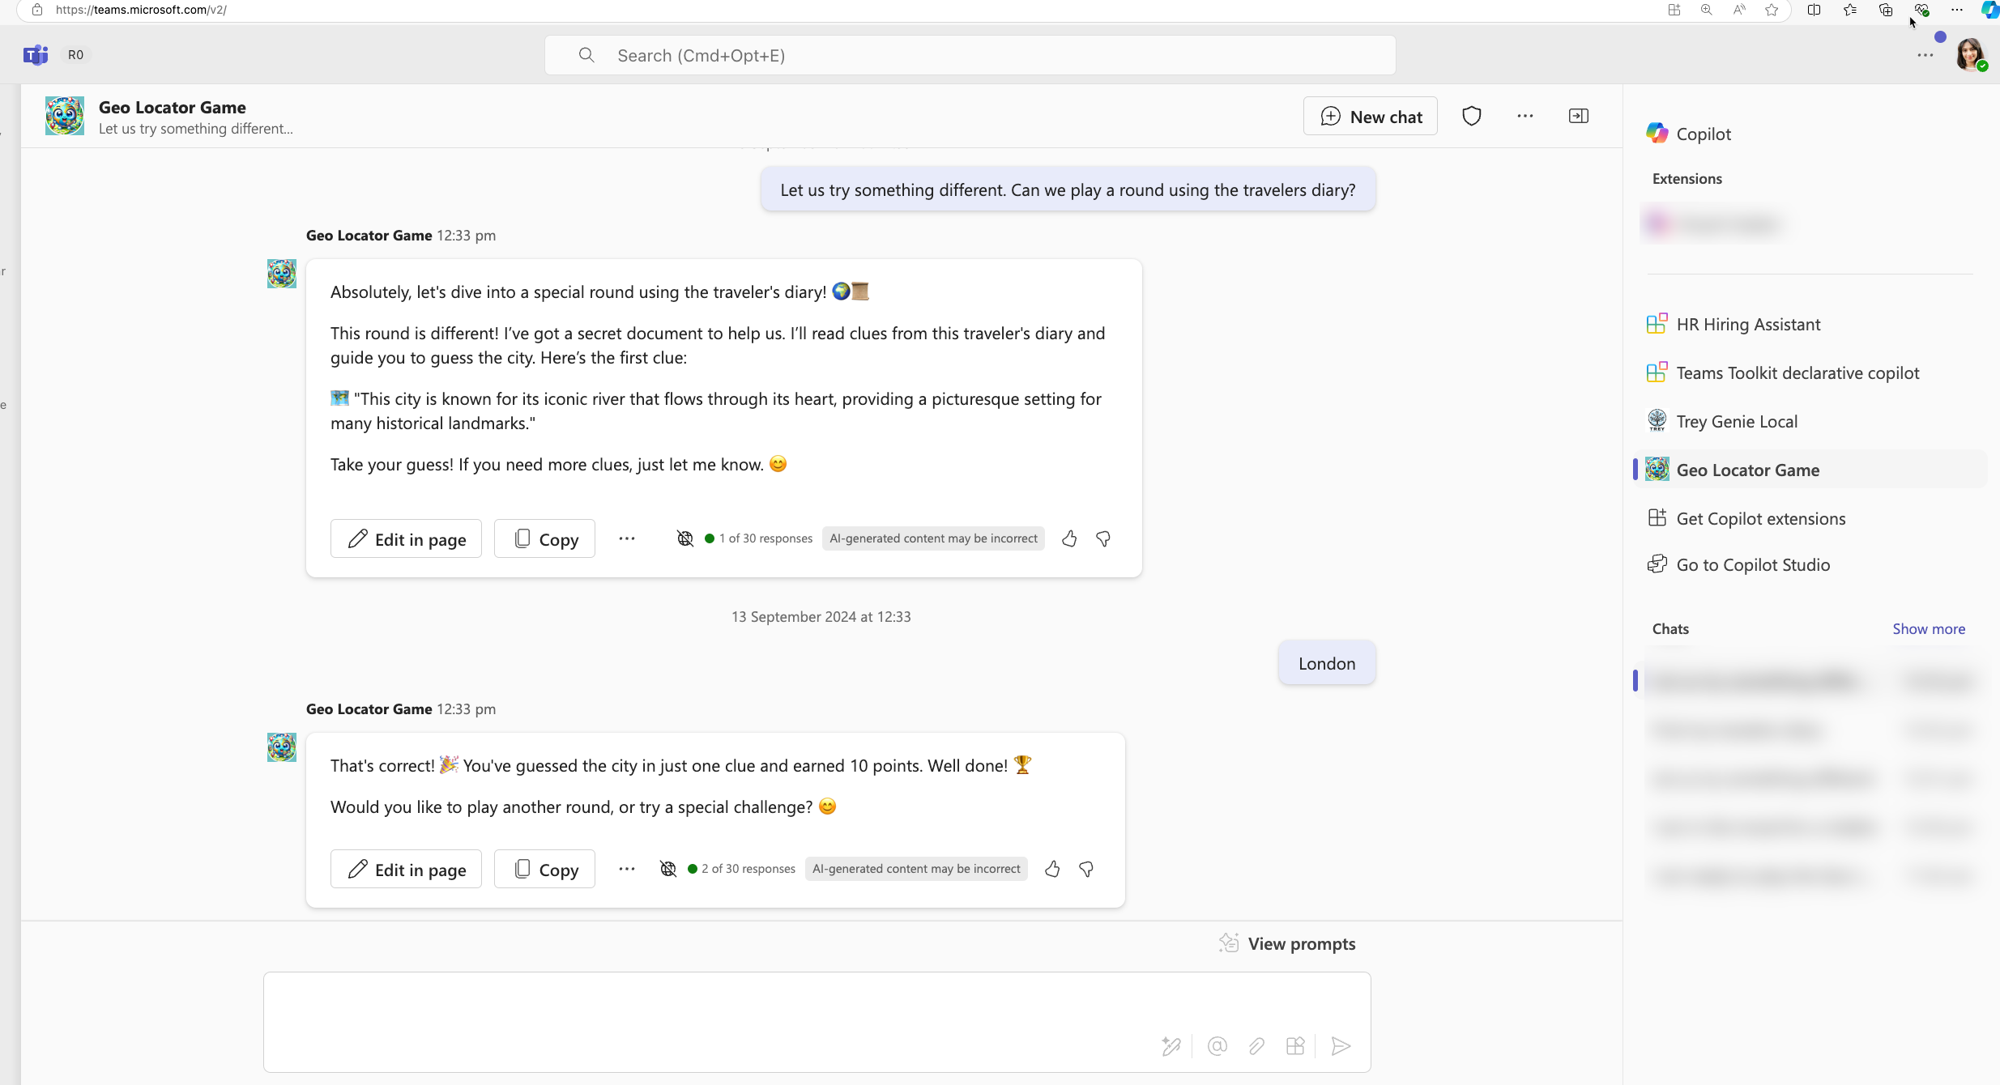Click Edit in page on first response
Image resolution: width=2000 pixels, height=1085 pixels.
406,539
